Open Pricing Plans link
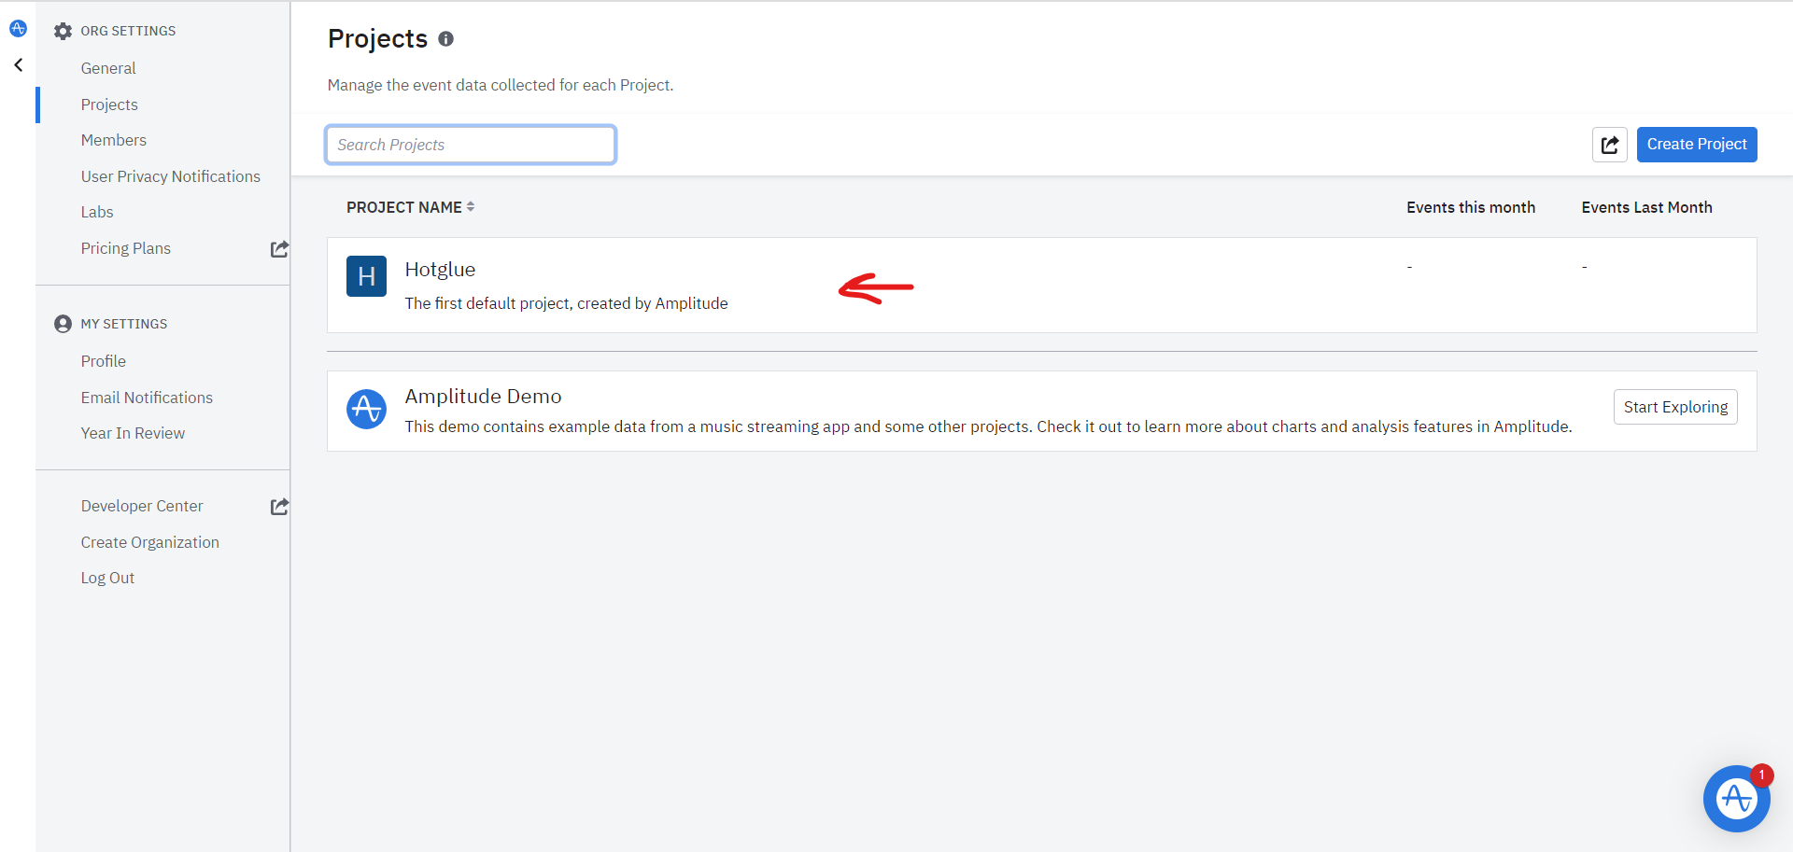The width and height of the screenshot is (1793, 852). pos(126,248)
